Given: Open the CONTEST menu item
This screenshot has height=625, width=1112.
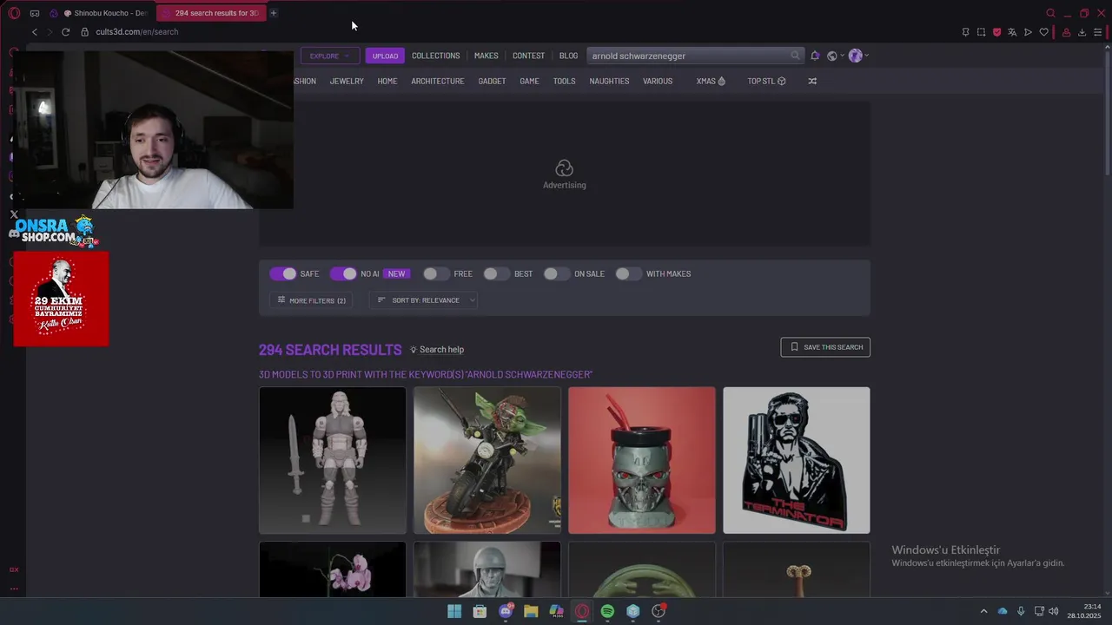Looking at the screenshot, I should (x=528, y=56).
